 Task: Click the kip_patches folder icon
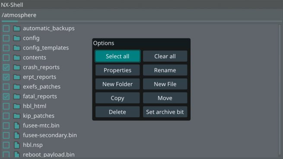tap(17, 116)
